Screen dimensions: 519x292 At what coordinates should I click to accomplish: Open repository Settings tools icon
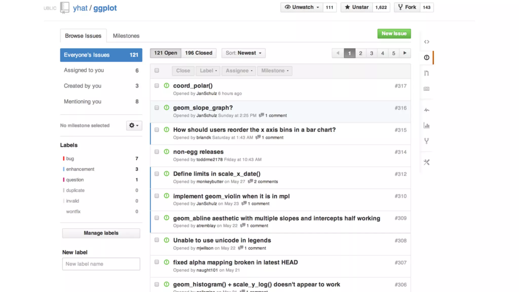(427, 162)
